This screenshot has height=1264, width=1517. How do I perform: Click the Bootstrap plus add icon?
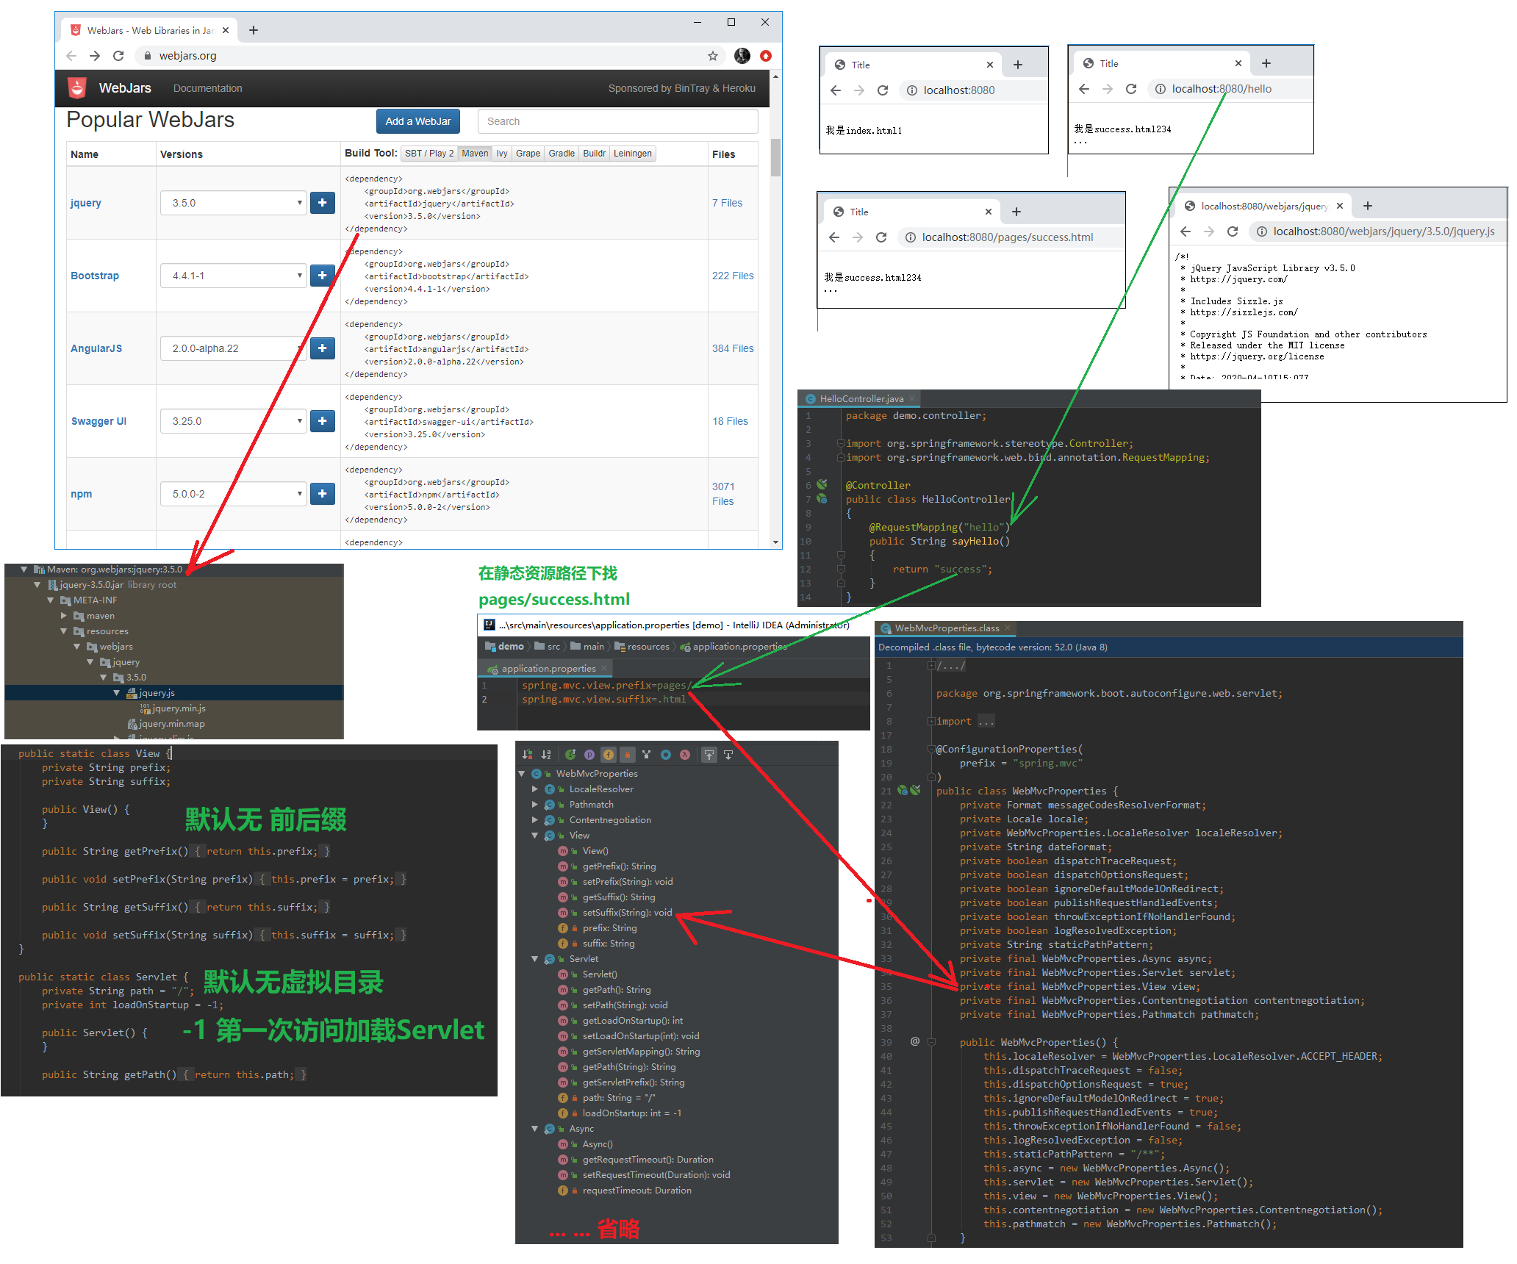pyautogui.click(x=323, y=275)
